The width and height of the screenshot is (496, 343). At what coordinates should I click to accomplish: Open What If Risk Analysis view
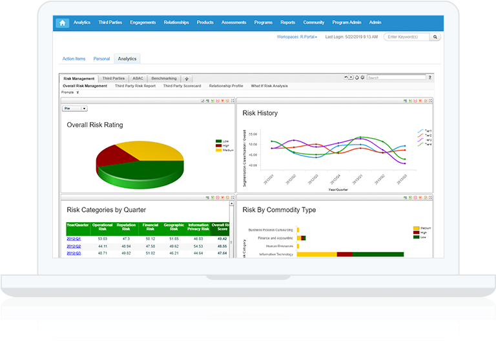pyautogui.click(x=269, y=86)
